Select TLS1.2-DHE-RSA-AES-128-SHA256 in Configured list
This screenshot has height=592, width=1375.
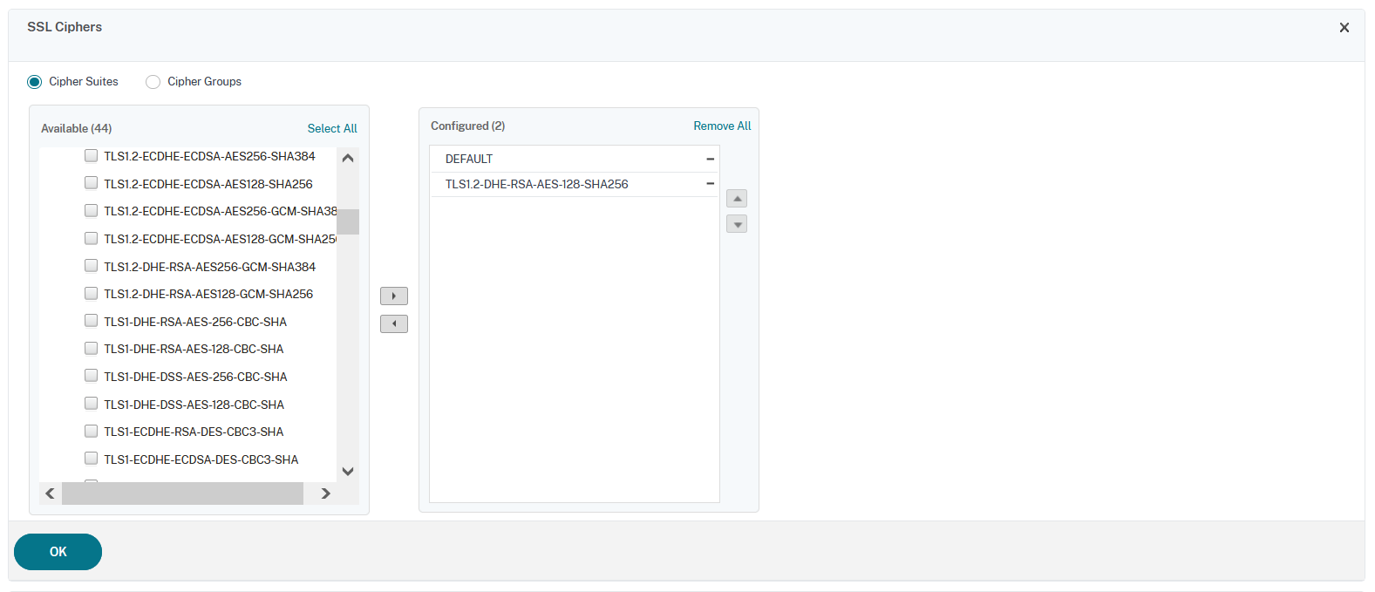(x=575, y=184)
